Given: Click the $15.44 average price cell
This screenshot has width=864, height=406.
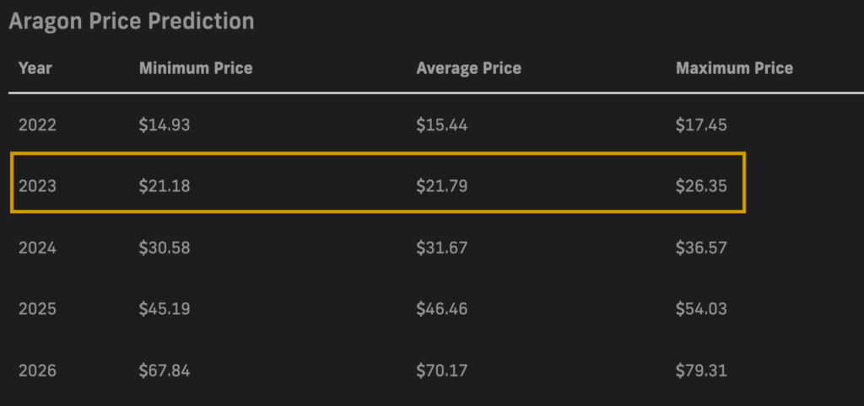Looking at the screenshot, I should point(442,126).
